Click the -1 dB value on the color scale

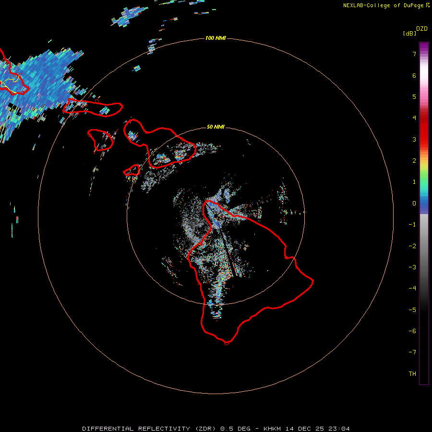pyautogui.click(x=412, y=225)
